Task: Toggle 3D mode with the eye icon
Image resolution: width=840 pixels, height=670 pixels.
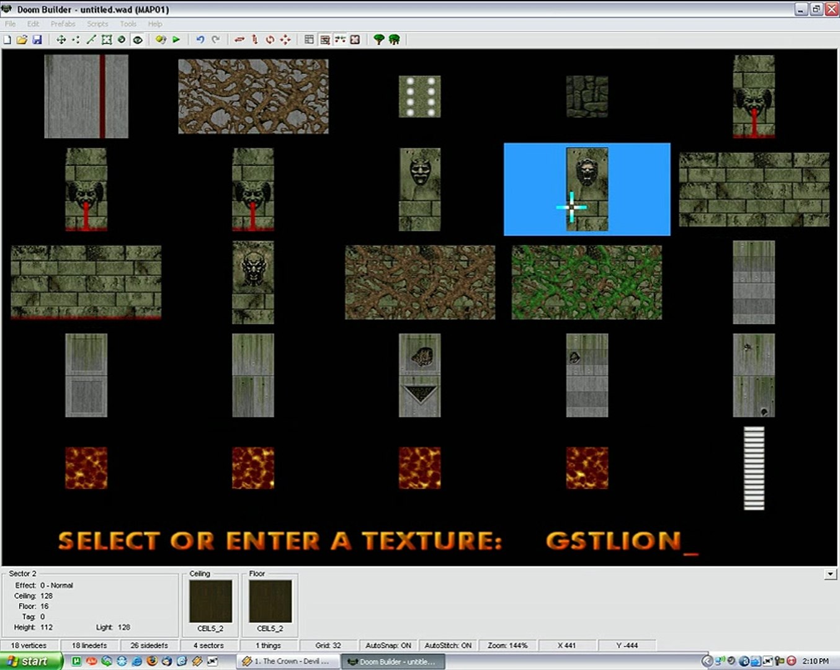Action: pos(138,40)
